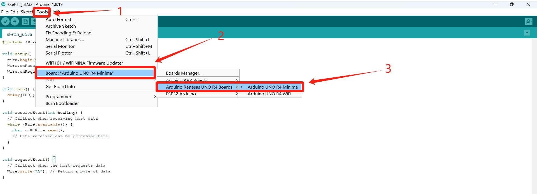Click the New sketch page icon

[25, 21]
